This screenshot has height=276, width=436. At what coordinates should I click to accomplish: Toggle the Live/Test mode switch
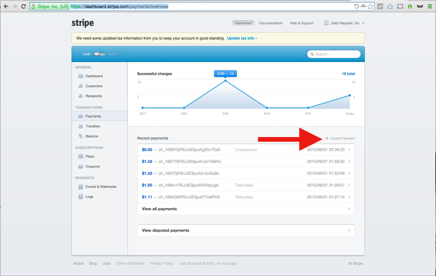click(x=100, y=54)
